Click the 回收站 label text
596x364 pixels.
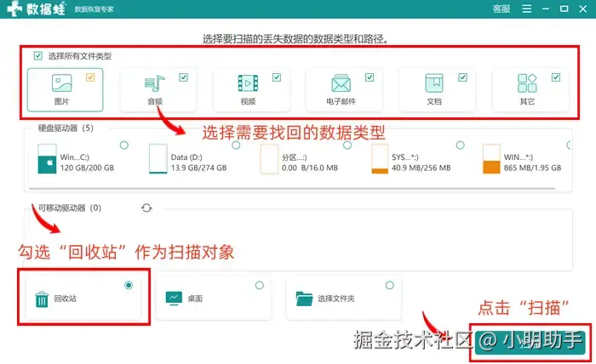coord(65,299)
